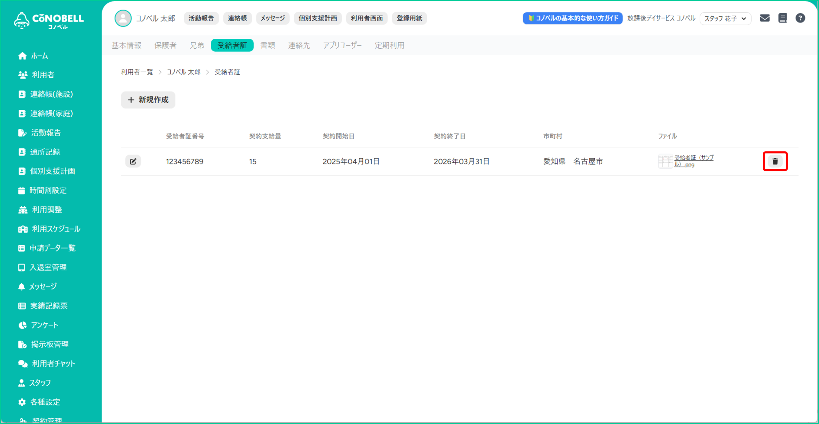This screenshot has height=424, width=819.
Task: Open 利用者チャット in the sidebar
Action: coord(53,364)
